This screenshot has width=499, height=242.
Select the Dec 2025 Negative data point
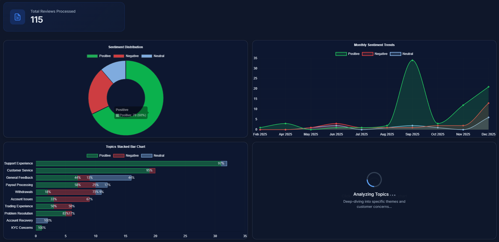coord(488,103)
